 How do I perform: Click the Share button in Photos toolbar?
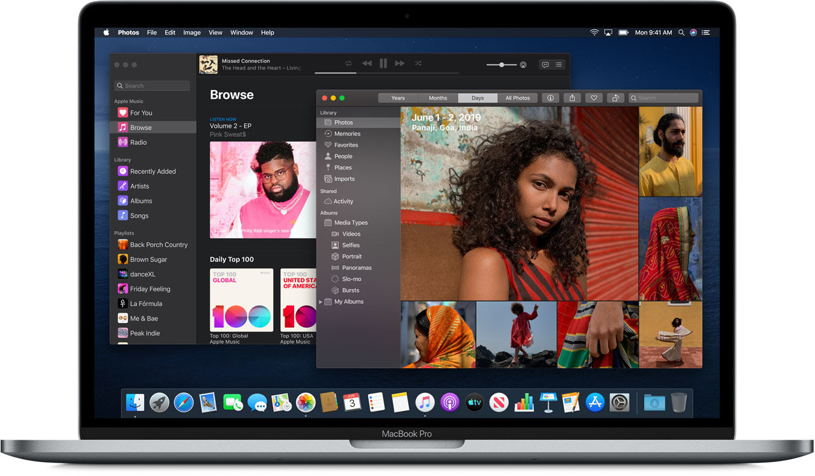tap(571, 98)
